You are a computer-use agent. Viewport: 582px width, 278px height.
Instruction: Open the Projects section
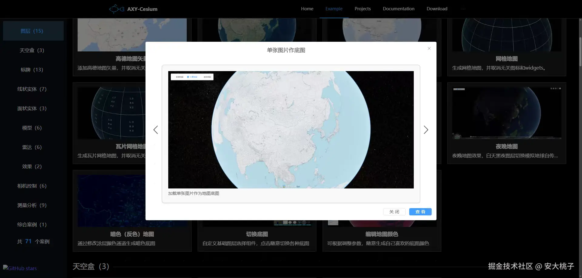tap(363, 9)
